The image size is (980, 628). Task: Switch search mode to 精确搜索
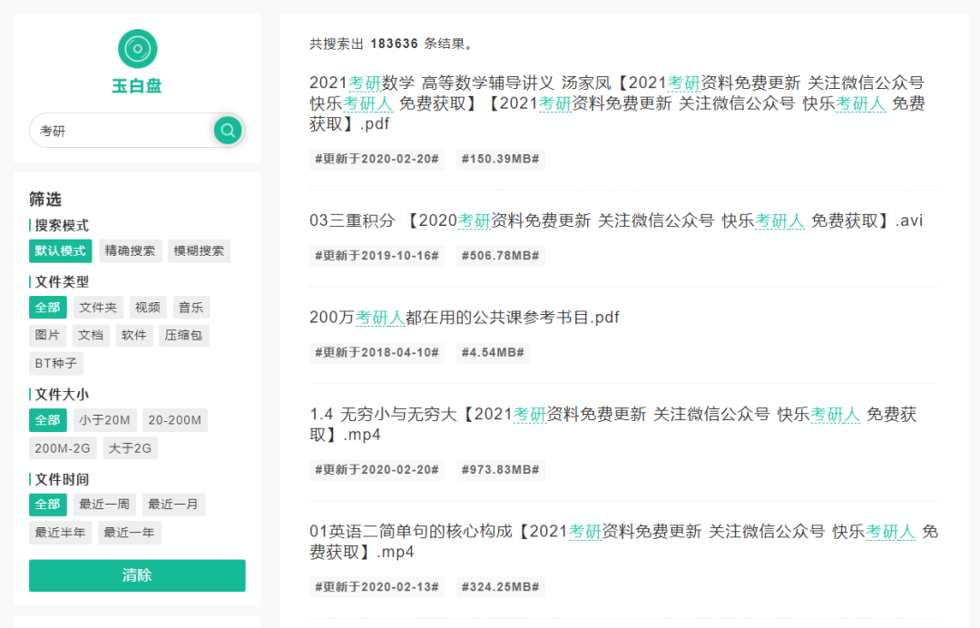point(130,250)
